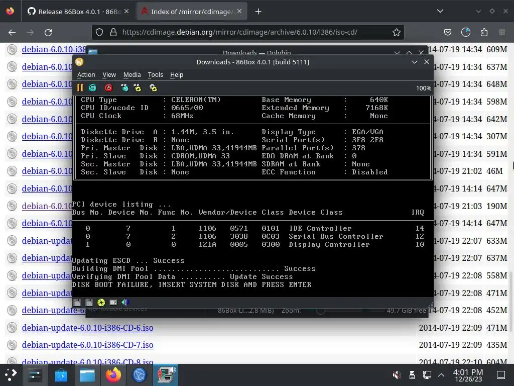The width and height of the screenshot is (514, 386).
Task: Pause the 86Box emulation
Action: tap(80, 88)
